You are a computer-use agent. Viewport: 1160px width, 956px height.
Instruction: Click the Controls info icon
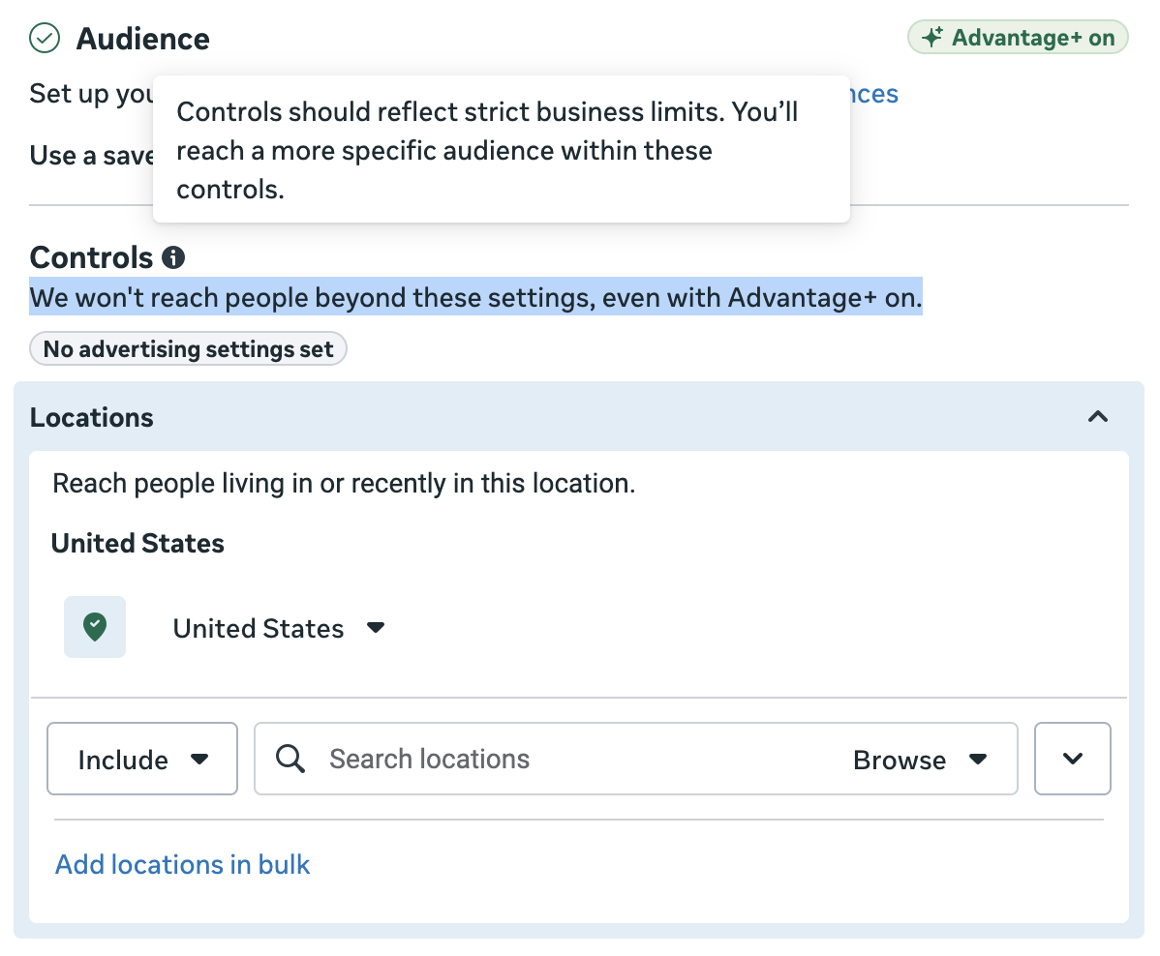pyautogui.click(x=173, y=257)
